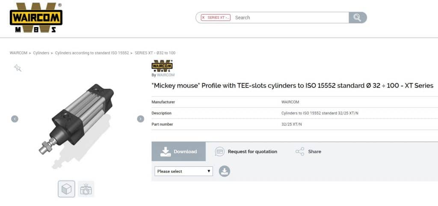The width and height of the screenshot is (438, 206).
Task: Click the small WAIRCOM manufacturer logo
Action: 162,66
